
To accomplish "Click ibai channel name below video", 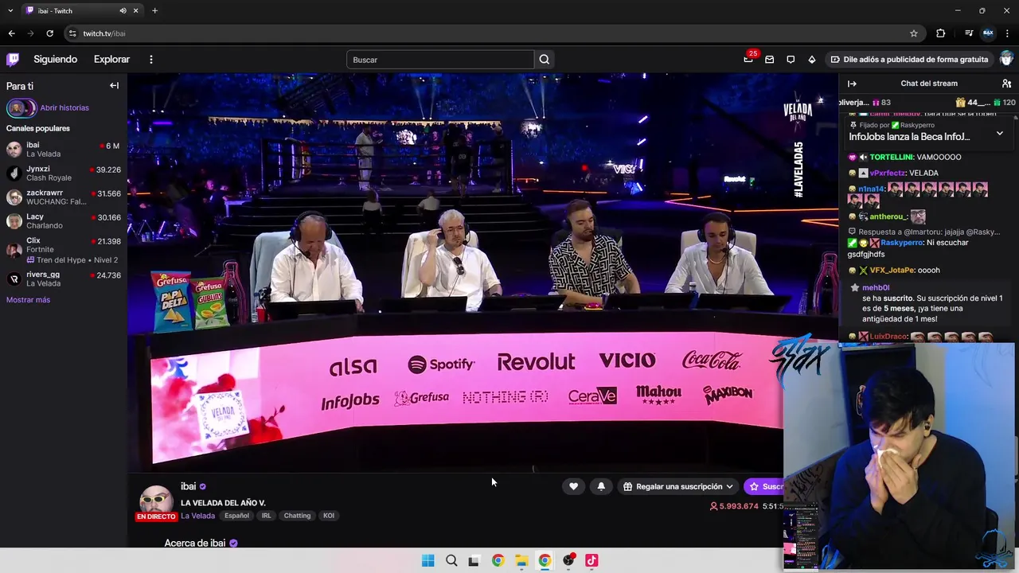I will 188,486.
